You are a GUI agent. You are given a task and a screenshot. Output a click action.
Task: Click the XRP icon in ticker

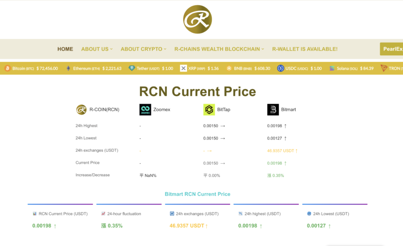pyautogui.click(x=183, y=68)
